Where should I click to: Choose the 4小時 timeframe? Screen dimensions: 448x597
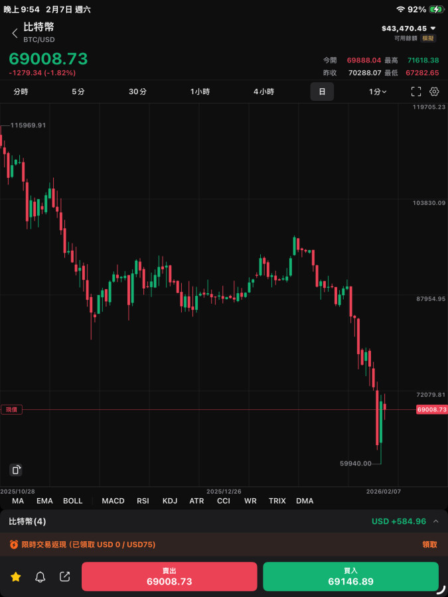click(x=263, y=92)
